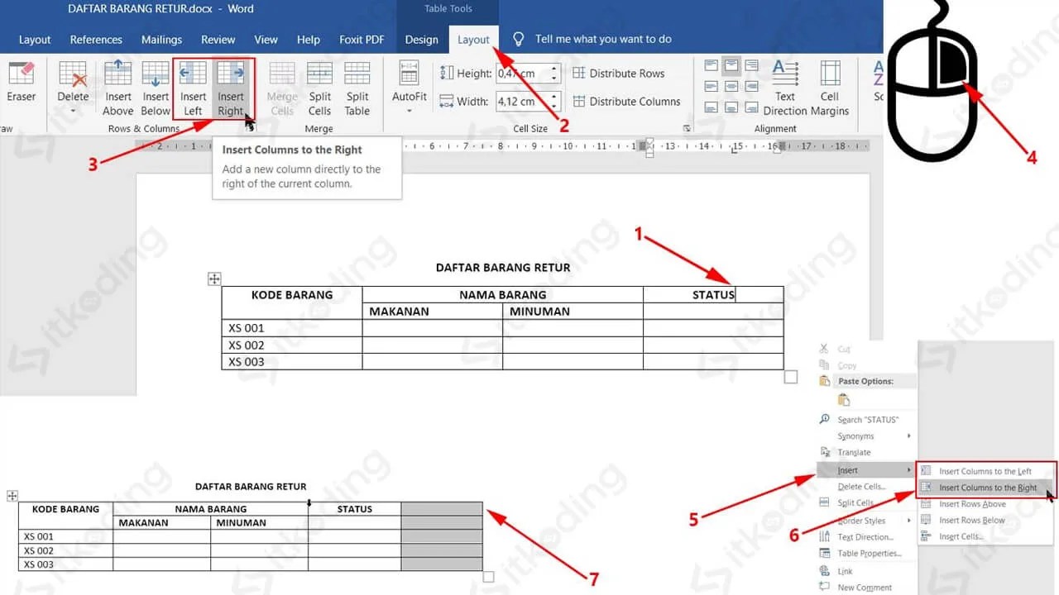Open the Cell Size dialog launcher

[687, 129]
